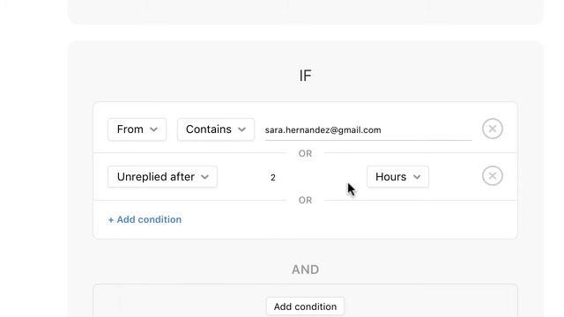Delete the Unreplied after condition row
This screenshot has height=317, width=564.
pos(493,176)
